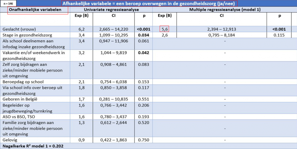Click the p-value 0.061
Image resolution: width=297 pixels, height=149 pixels.
(x=144, y=41)
